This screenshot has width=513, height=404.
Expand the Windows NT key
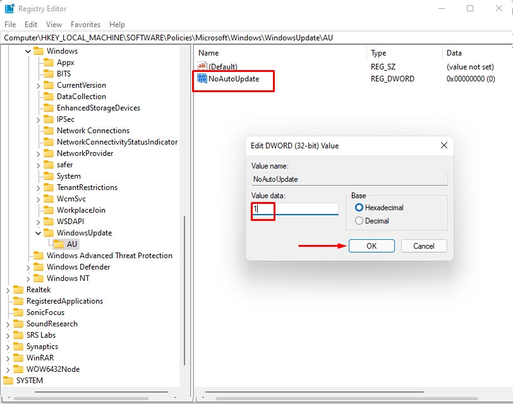click(x=28, y=279)
